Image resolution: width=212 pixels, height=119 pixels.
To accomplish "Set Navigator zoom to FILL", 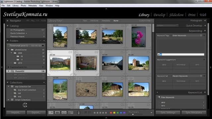I will click(x=33, y=20).
